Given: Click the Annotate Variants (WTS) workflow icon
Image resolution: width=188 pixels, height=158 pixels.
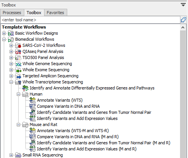Looking at the screenshot, I should coord(33,100).
